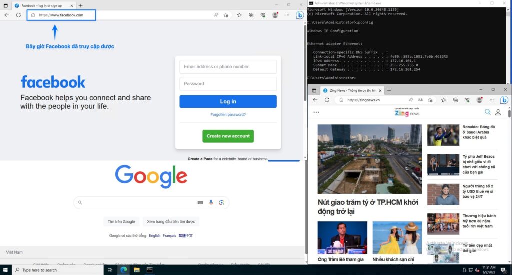Switch Google language to English

pyautogui.click(x=155, y=235)
